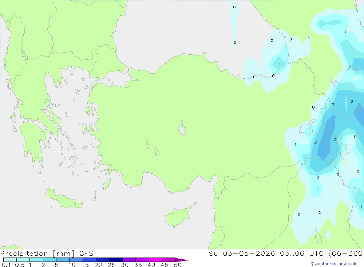The height and width of the screenshot is (267, 364).
Task: Click the '30' legend scale label
Action: pyautogui.click(x=124, y=265)
